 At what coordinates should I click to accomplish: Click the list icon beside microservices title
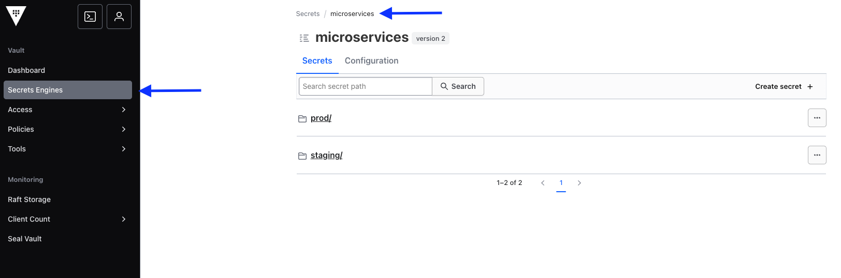click(x=304, y=38)
